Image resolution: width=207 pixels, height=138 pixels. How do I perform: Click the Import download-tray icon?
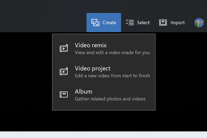(x=163, y=23)
